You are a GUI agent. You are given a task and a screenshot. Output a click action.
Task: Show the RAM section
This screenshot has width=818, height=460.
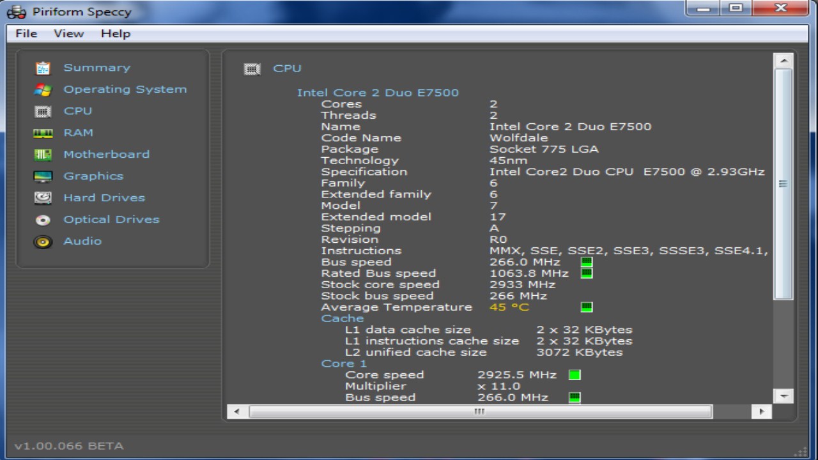click(78, 133)
